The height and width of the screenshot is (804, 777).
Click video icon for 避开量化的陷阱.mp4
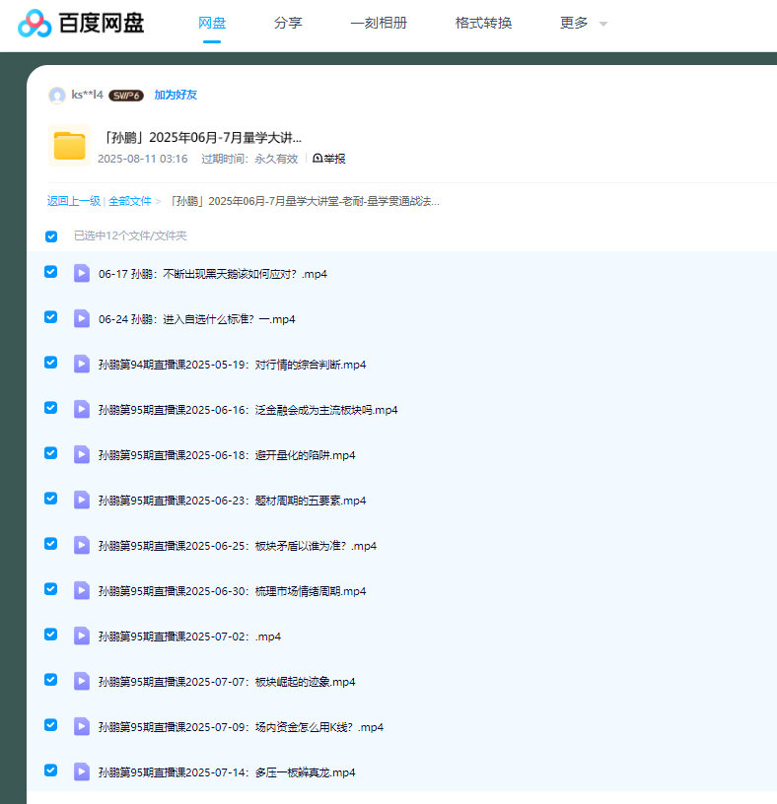(x=82, y=454)
